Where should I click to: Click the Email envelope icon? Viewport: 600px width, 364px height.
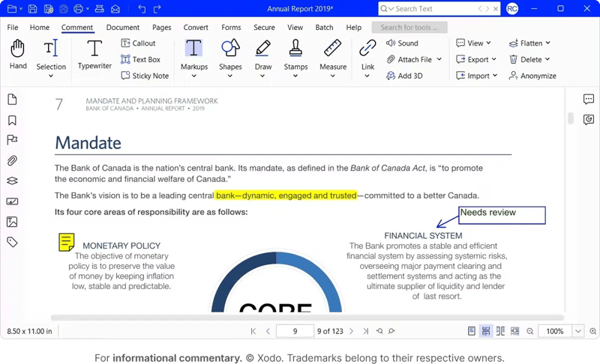point(115,9)
